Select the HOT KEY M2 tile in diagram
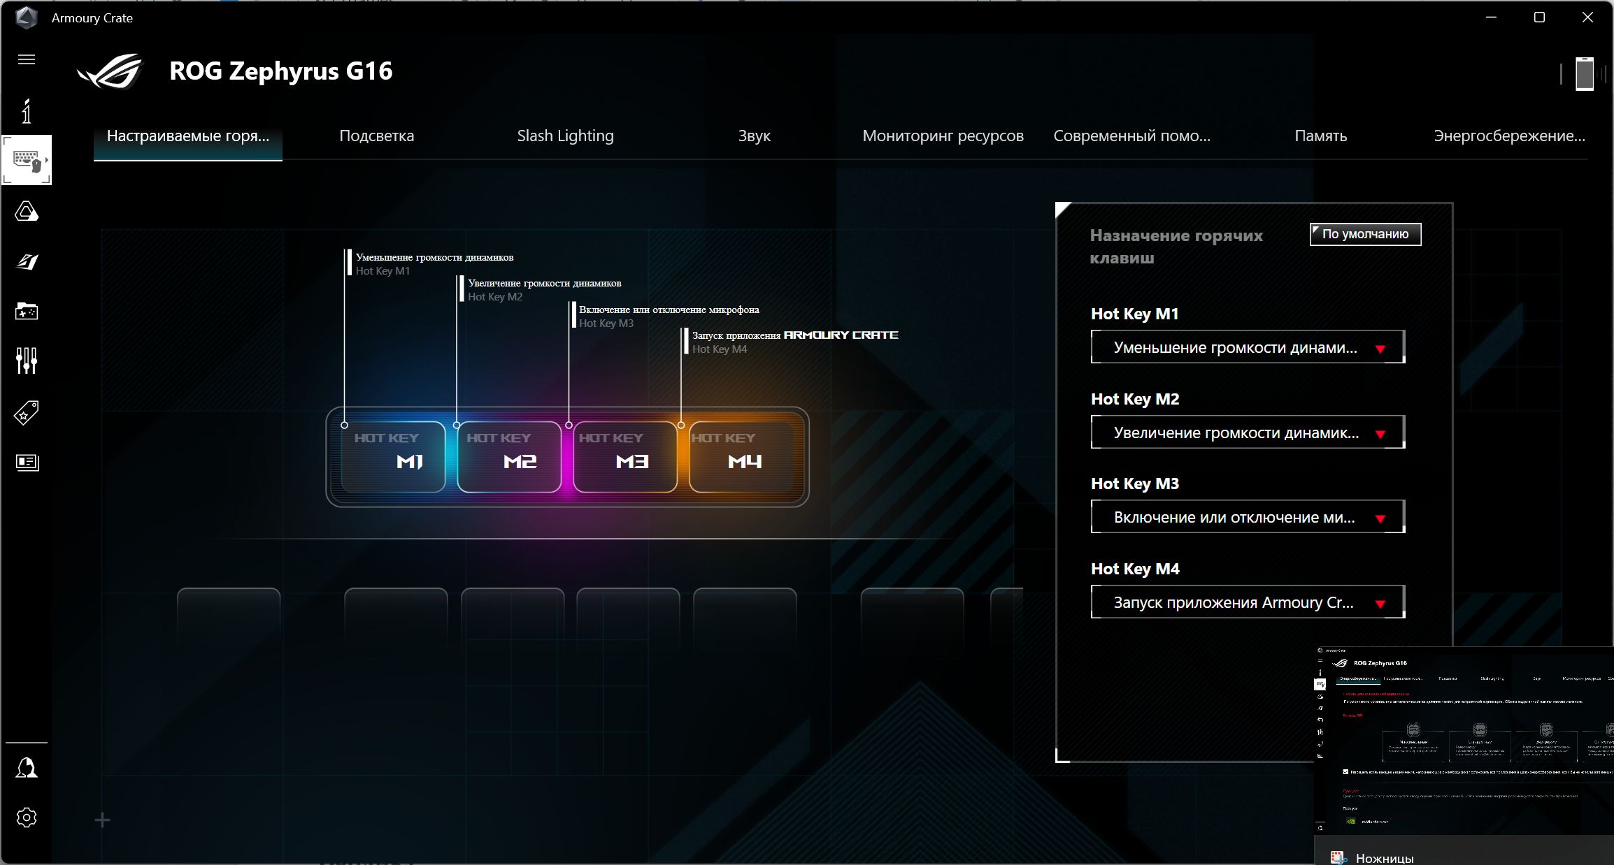The width and height of the screenshot is (1614, 865). [x=509, y=457]
